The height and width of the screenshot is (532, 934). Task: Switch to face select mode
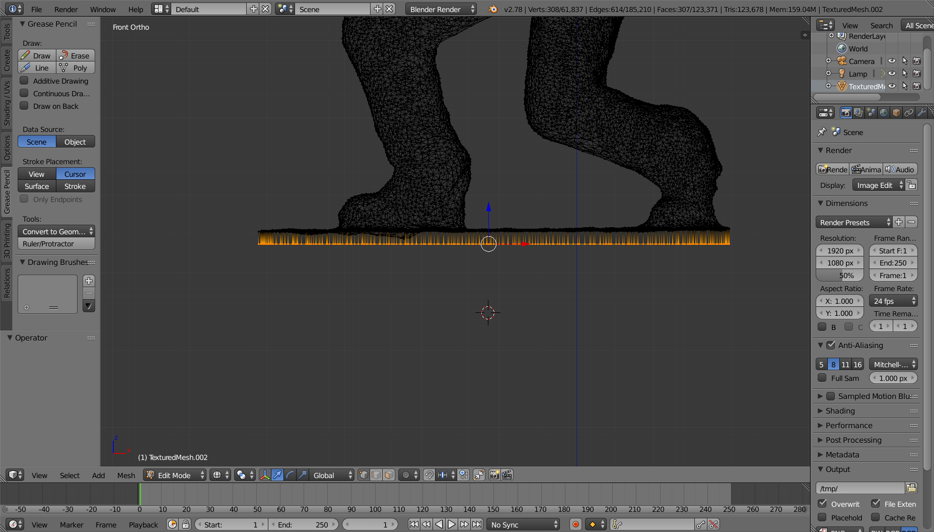tap(389, 475)
